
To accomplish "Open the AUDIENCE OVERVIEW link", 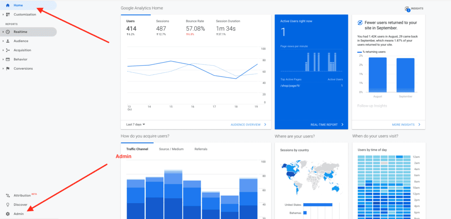I will 245,125.
